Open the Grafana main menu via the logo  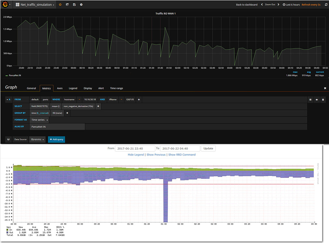pyautogui.click(x=5, y=5)
